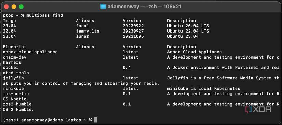Click image entry '20.04'
The image size is (282, 125).
coord(10,26)
